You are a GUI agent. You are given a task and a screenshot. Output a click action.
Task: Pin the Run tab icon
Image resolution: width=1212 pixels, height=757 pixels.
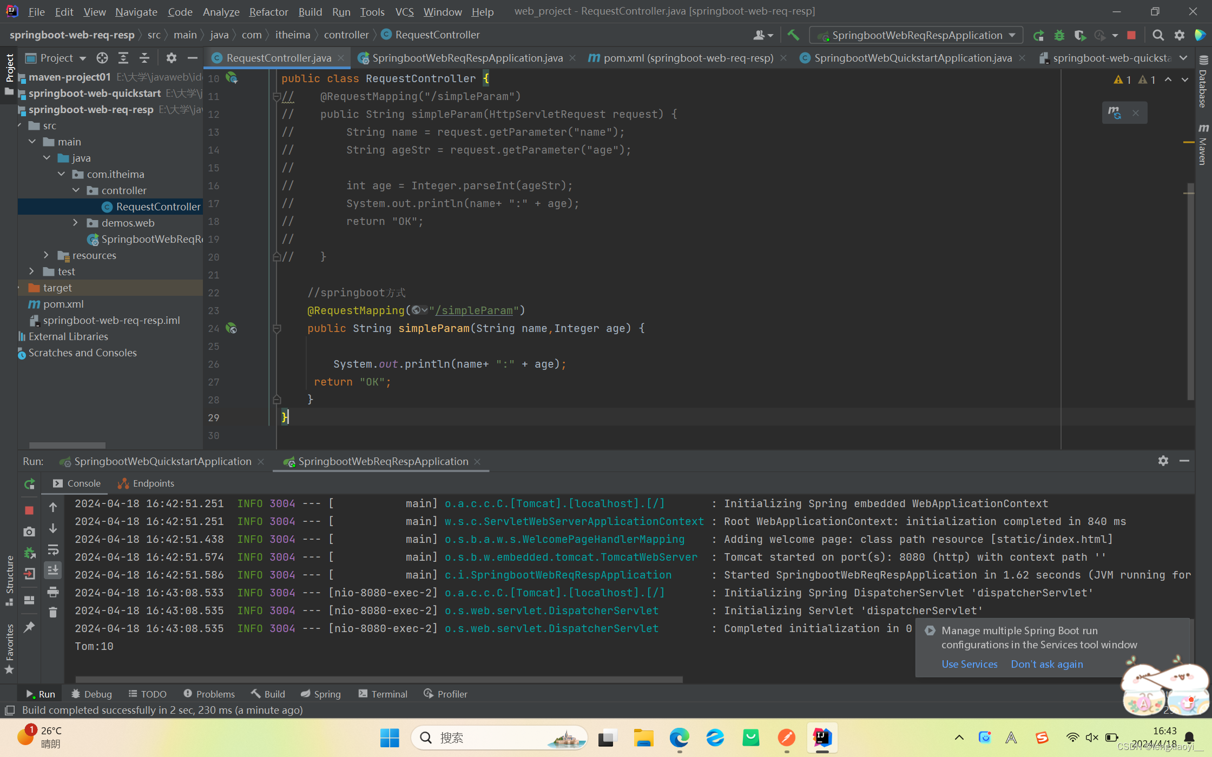tap(29, 627)
